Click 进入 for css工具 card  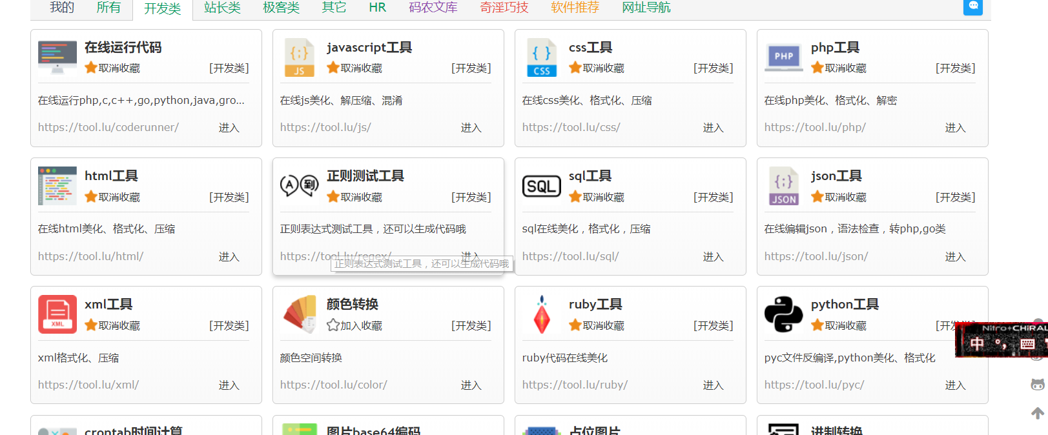713,128
